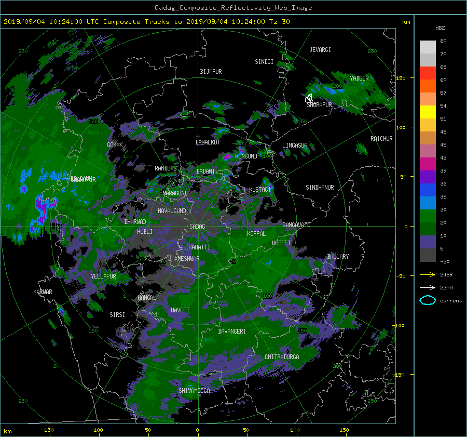Click the yellow 24SR arrow in legend
467x437 pixels.
click(x=428, y=275)
